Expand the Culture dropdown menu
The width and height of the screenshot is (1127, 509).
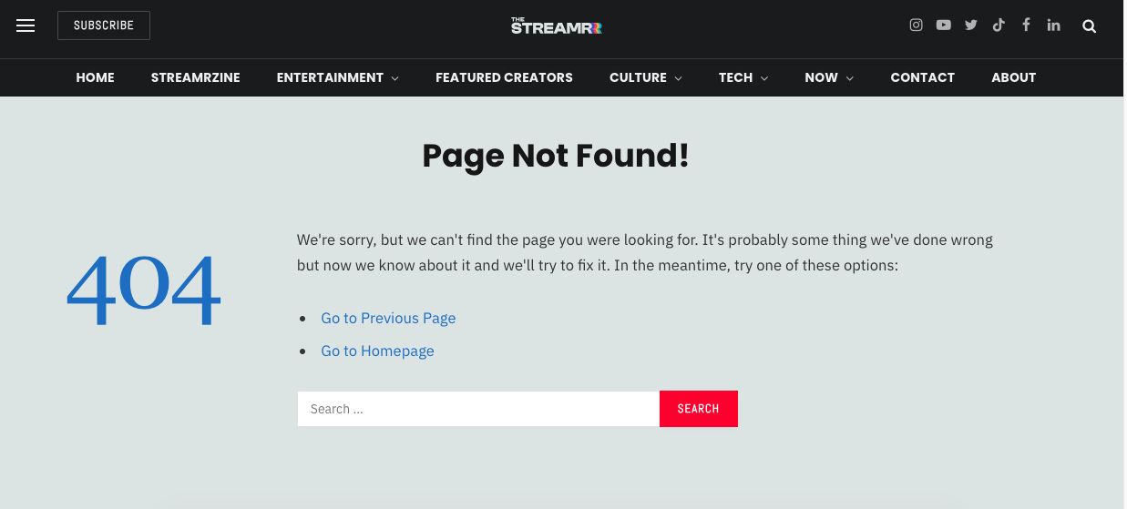tap(645, 77)
